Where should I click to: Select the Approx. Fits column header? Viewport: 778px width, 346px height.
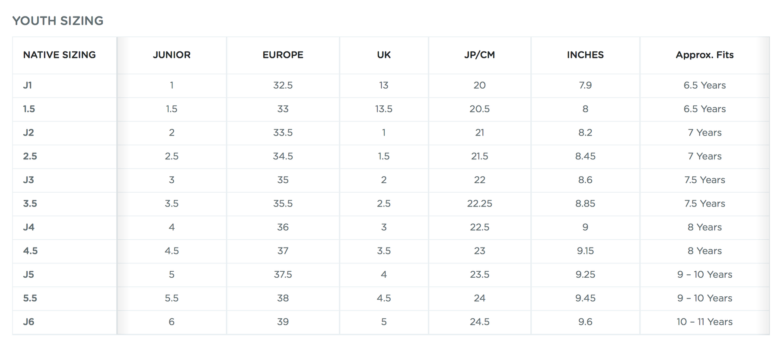pos(705,55)
